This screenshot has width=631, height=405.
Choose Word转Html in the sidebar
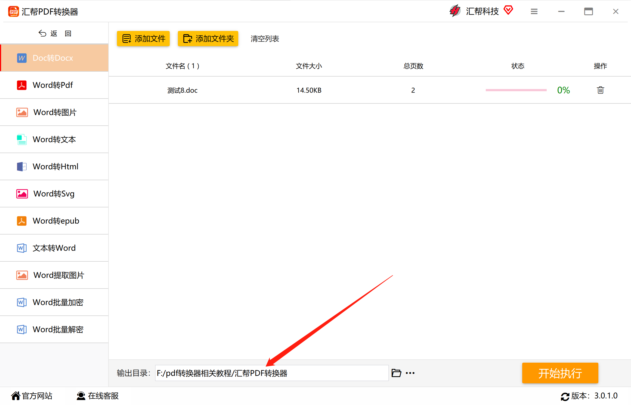54,166
